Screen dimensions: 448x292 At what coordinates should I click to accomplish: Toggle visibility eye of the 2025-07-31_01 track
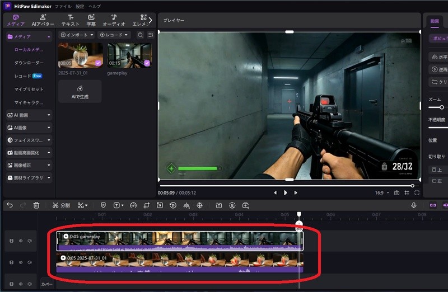(x=21, y=262)
